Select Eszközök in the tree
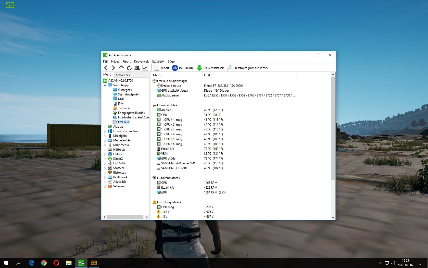The image size is (428, 268). 117,163
